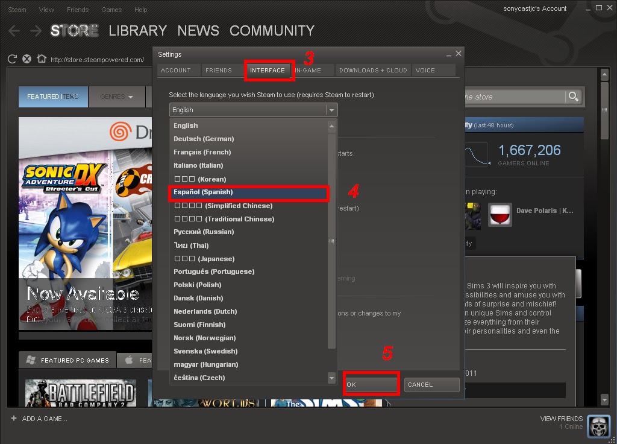The image size is (617, 444).
Task: Open sonycastjc's Account link
Action: (535, 8)
